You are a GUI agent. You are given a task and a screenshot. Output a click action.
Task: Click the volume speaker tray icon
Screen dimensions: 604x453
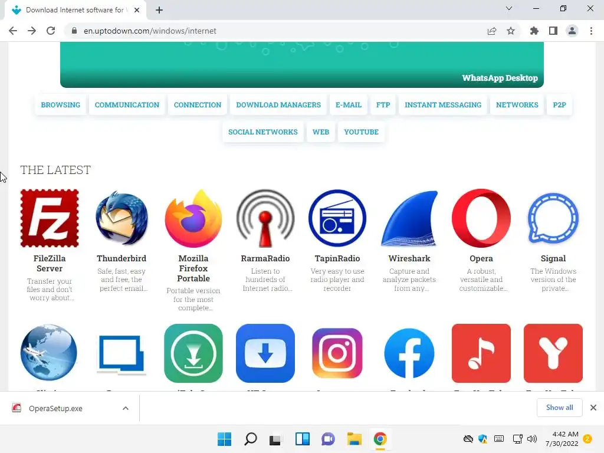pos(532,439)
